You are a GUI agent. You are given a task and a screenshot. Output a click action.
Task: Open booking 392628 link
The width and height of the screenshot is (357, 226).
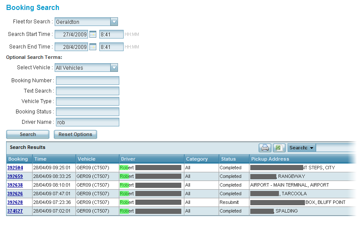[15, 202]
